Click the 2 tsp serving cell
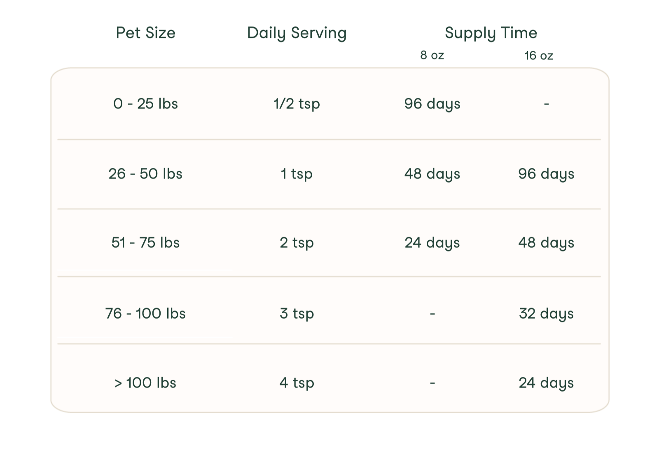This screenshot has width=659, height=451. click(x=297, y=243)
